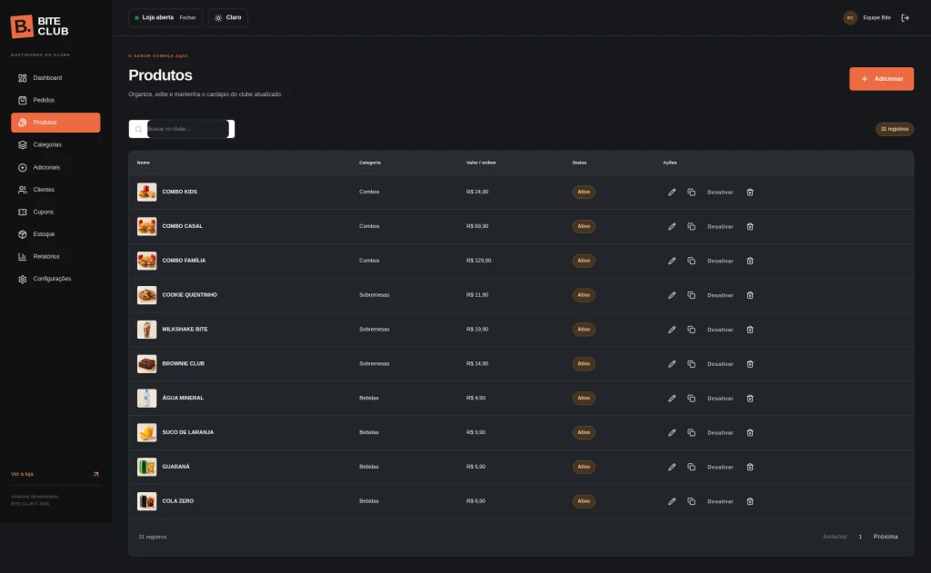Click the Ativo status badge for ÁGUA MINERAL

point(584,399)
